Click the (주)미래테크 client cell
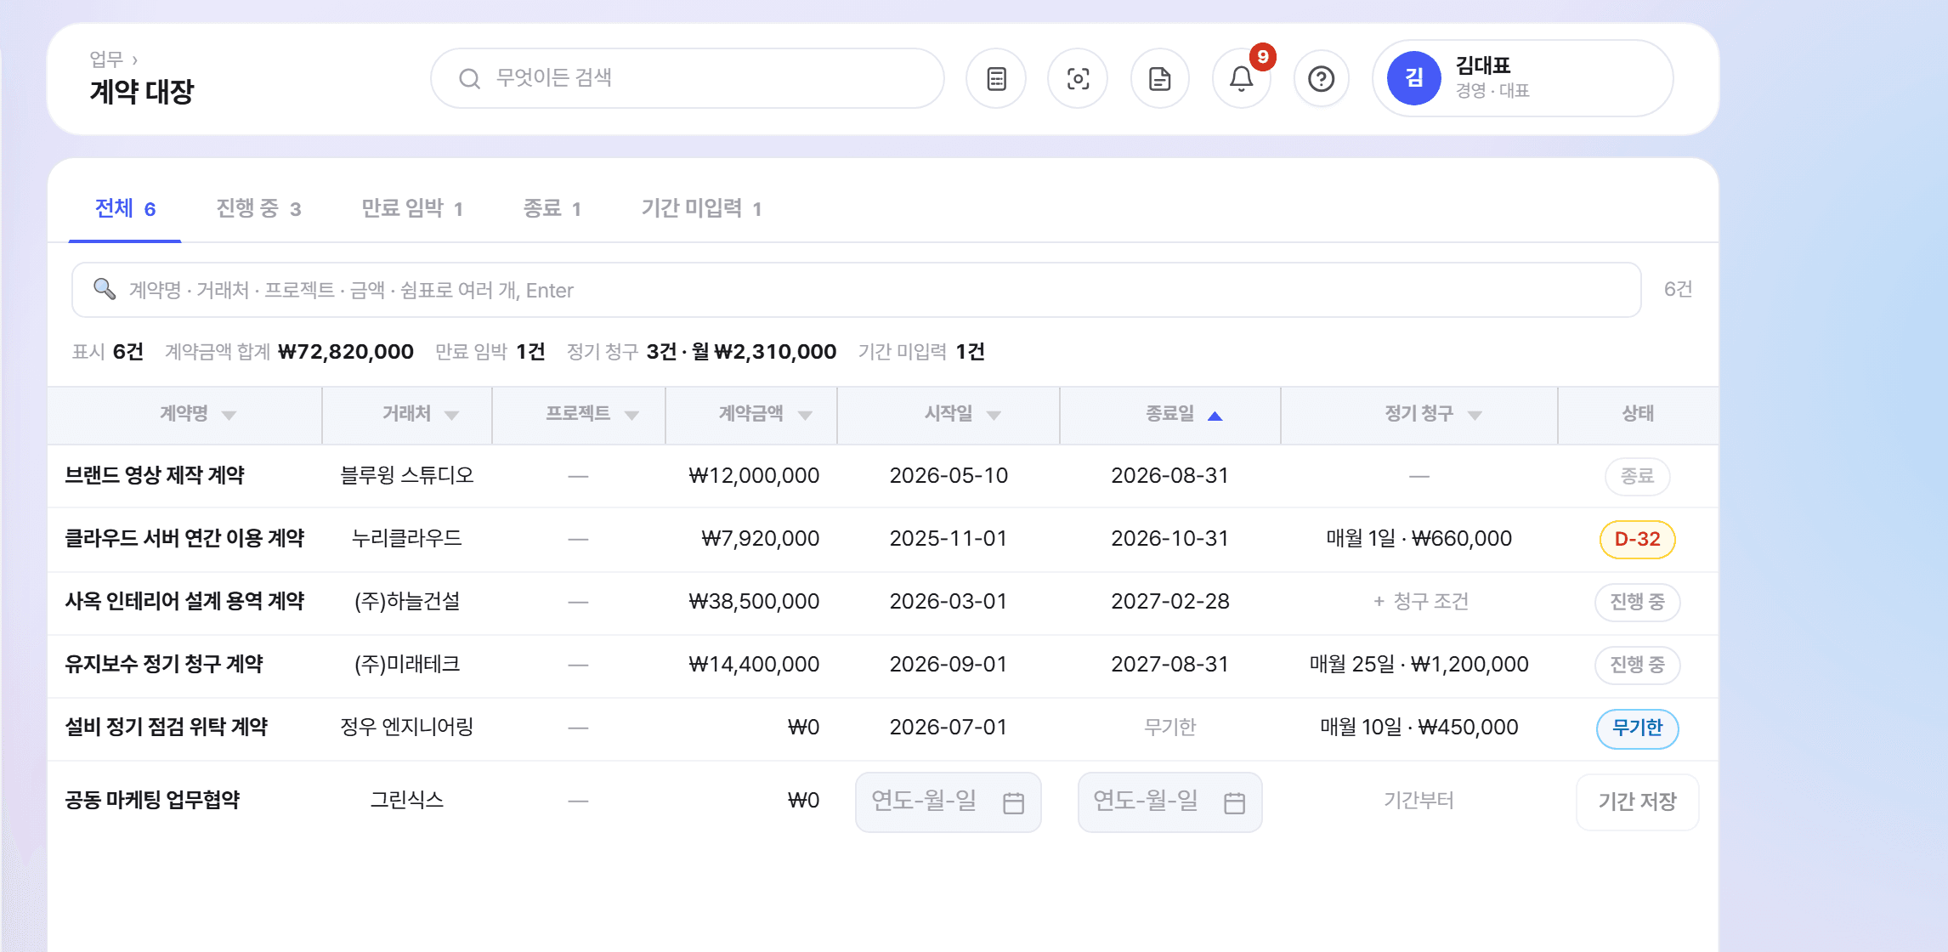The width and height of the screenshot is (1948, 952). click(407, 665)
